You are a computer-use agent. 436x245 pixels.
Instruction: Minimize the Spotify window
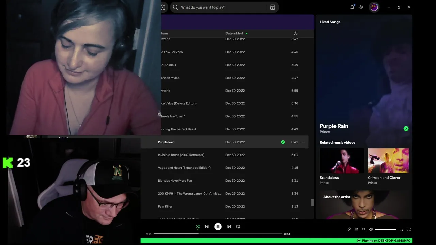click(389, 7)
